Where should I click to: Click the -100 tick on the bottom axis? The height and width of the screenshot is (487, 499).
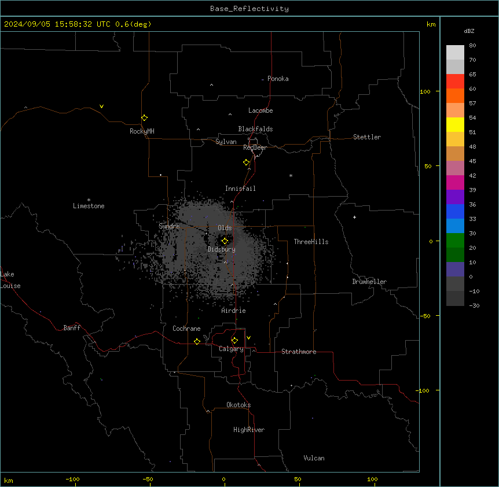[73, 479]
